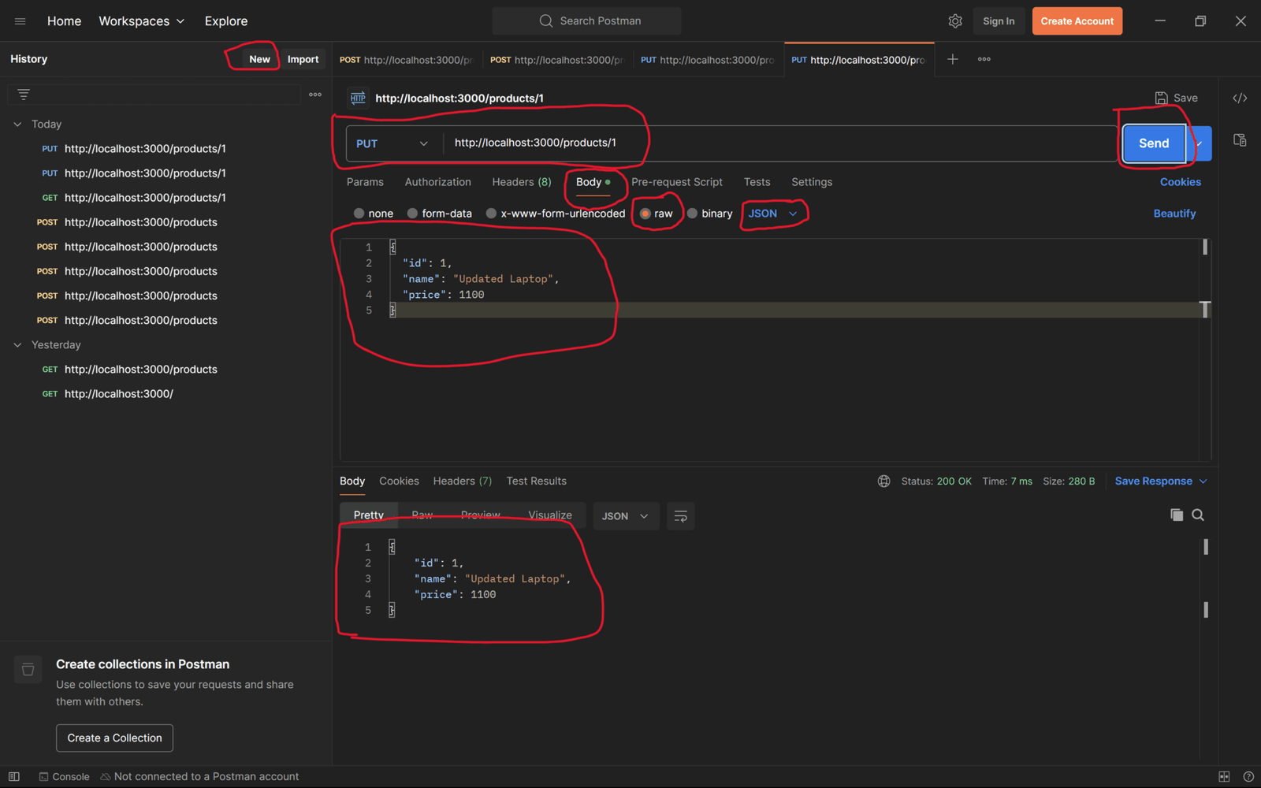Switch to the Authorization tab
Viewport: 1261px width, 788px height.
pos(437,182)
